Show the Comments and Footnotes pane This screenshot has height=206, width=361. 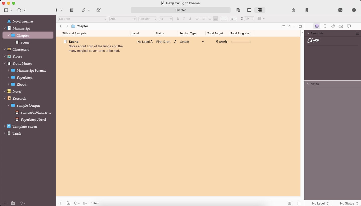(349, 26)
